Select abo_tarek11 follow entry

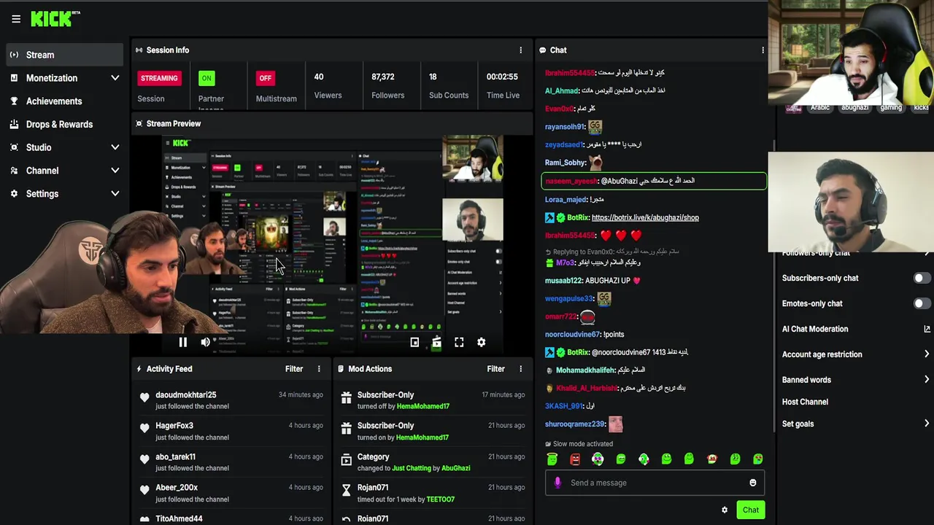[232, 462]
